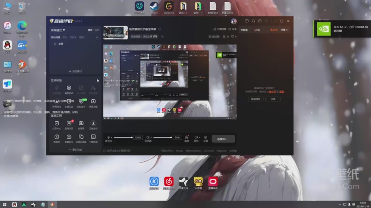371x208 pixels.
Task: Click the red 热度 heat label
Action: [274, 30]
